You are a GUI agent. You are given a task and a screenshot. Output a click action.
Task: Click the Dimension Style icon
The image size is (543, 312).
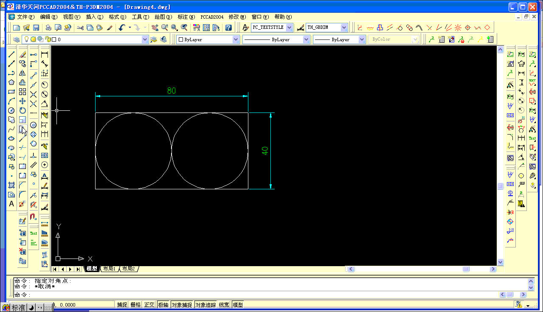[300, 28]
